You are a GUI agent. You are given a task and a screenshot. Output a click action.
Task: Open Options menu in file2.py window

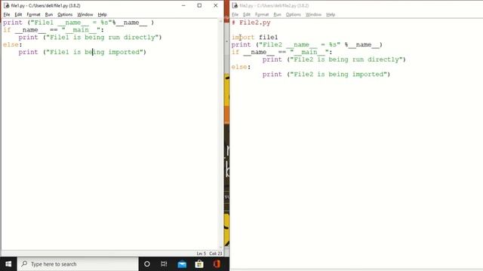[x=293, y=14]
